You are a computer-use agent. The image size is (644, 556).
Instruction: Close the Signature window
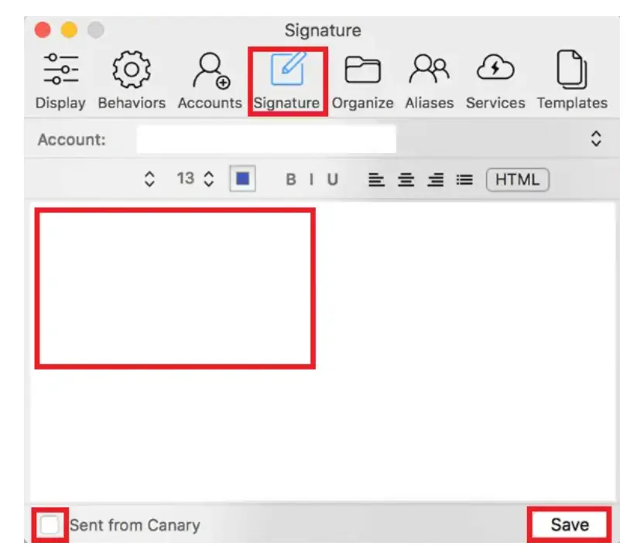pos(43,30)
